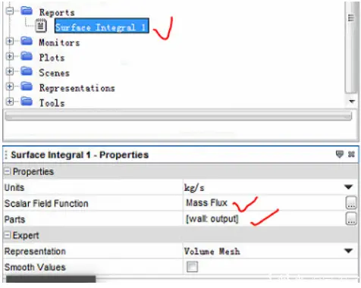Expand the Scenes tree node
The image size is (361, 288).
tap(10, 71)
